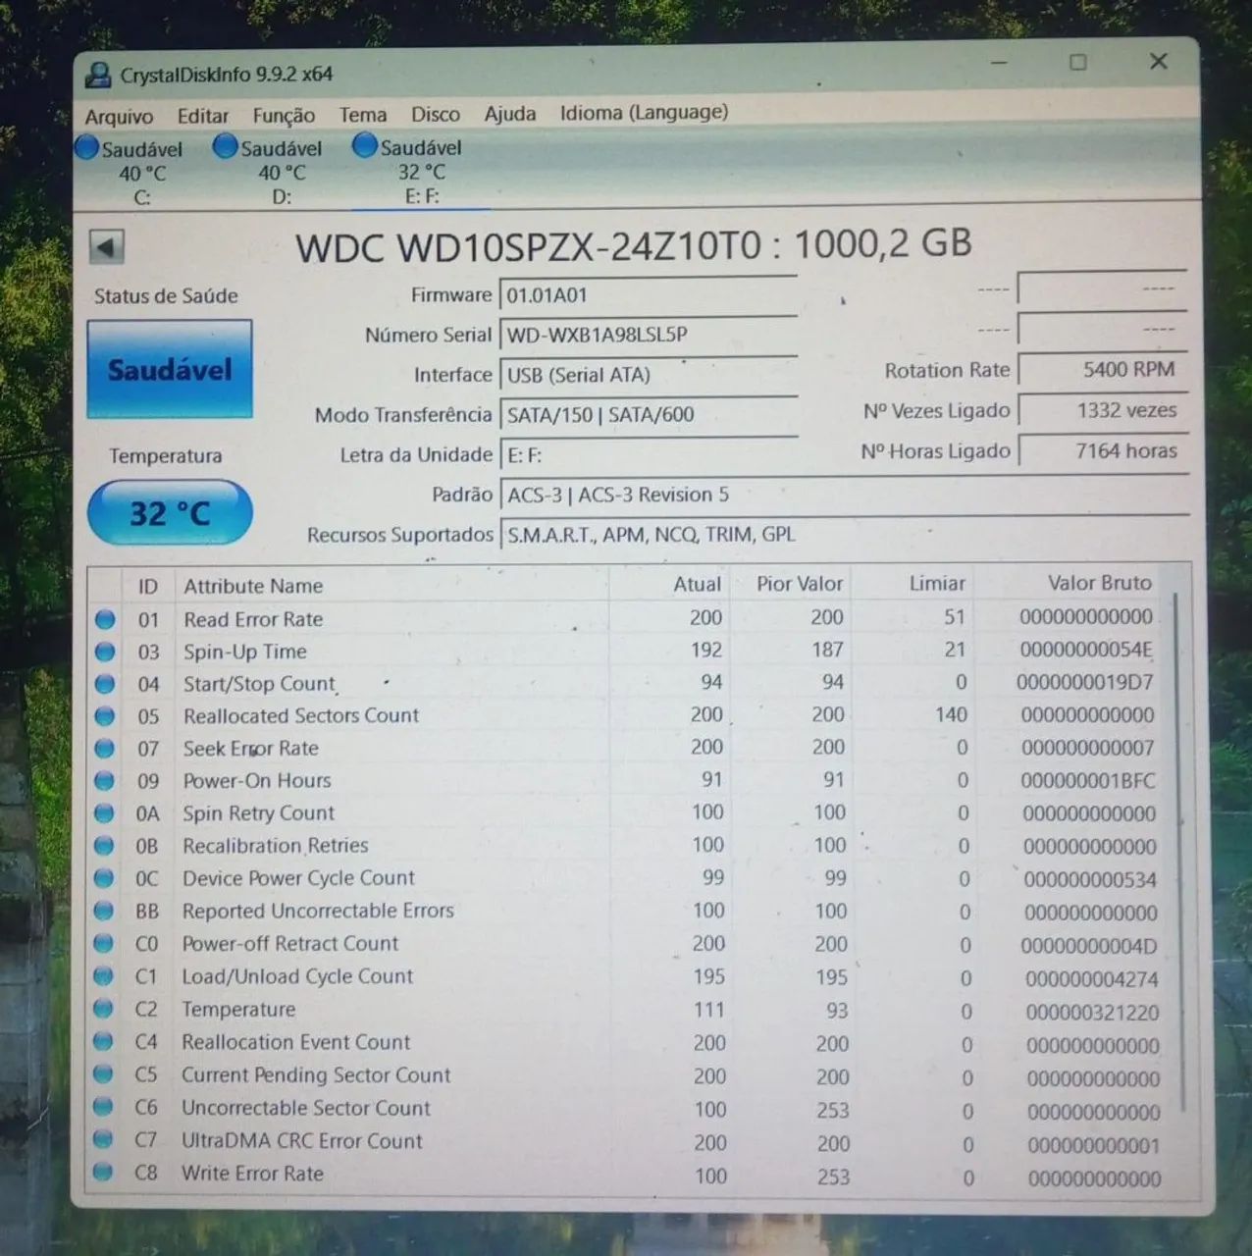Open the Arquivo menu
The height and width of the screenshot is (1256, 1252).
tap(119, 117)
